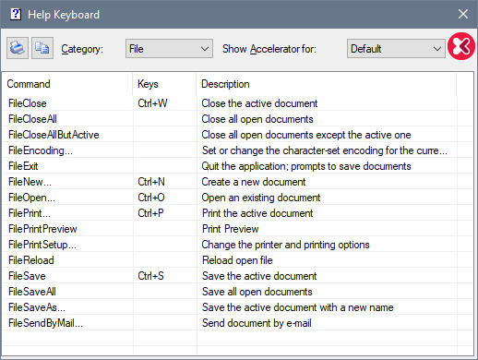Close the Help Keyboard window
This screenshot has height=360, width=478.
tap(463, 14)
